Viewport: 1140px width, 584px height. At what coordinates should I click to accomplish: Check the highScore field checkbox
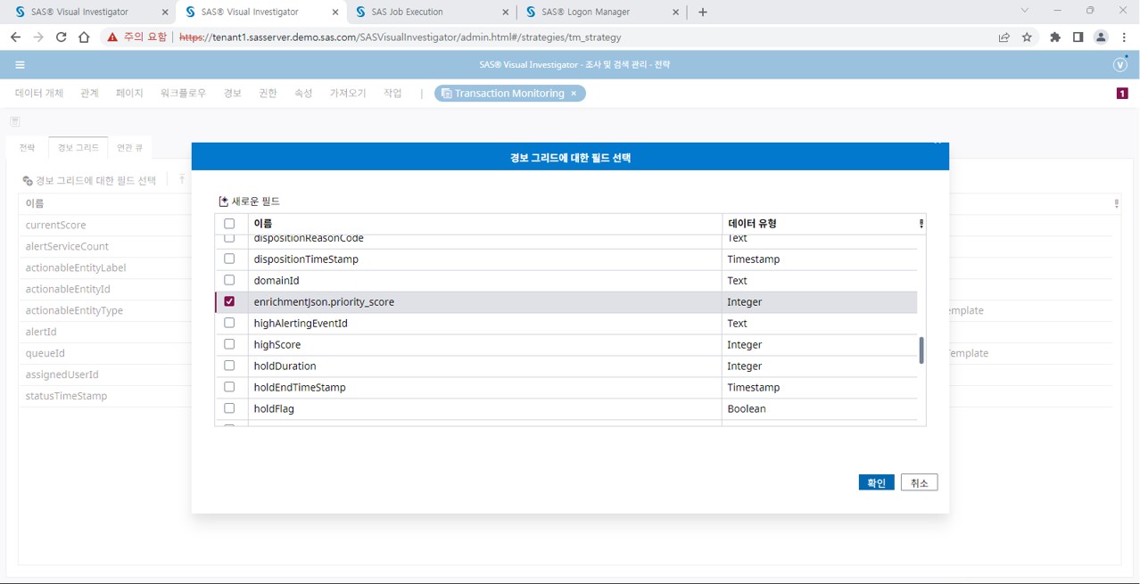tap(229, 344)
